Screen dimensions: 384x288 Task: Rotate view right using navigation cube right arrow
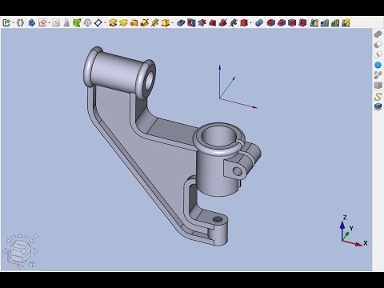(x=36, y=251)
